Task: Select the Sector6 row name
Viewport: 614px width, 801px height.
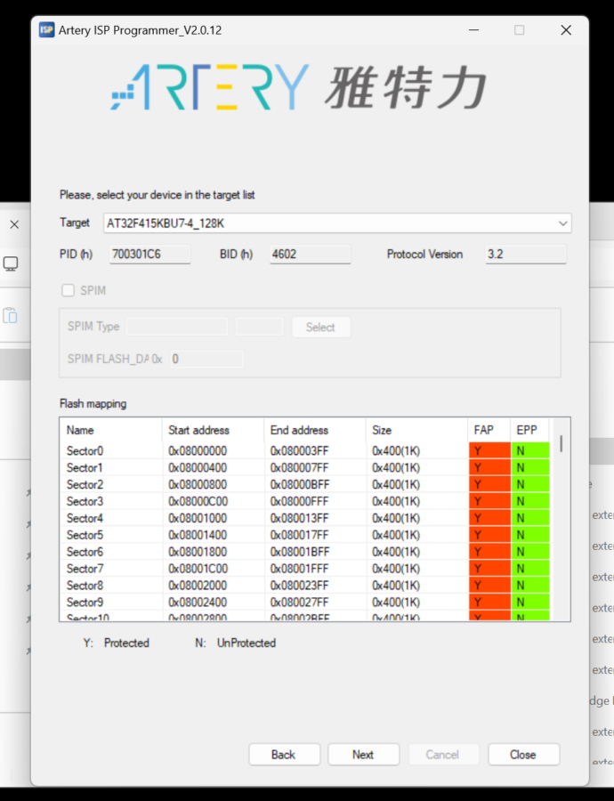Action: (x=85, y=552)
